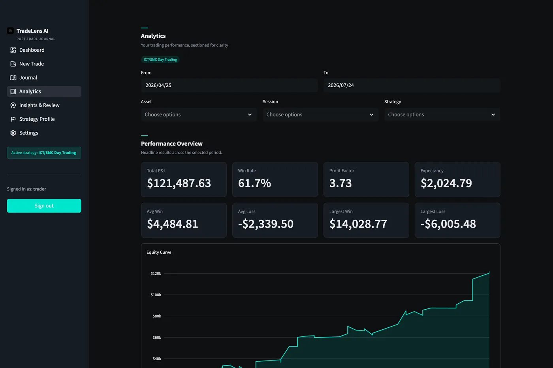
Task: Click the Strategy dropdown chevron arrow
Action: [x=493, y=115]
